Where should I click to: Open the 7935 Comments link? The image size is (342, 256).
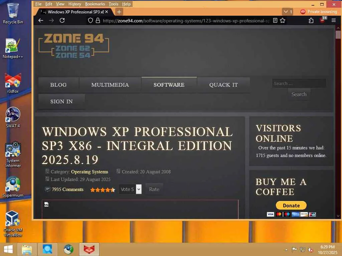click(x=67, y=189)
